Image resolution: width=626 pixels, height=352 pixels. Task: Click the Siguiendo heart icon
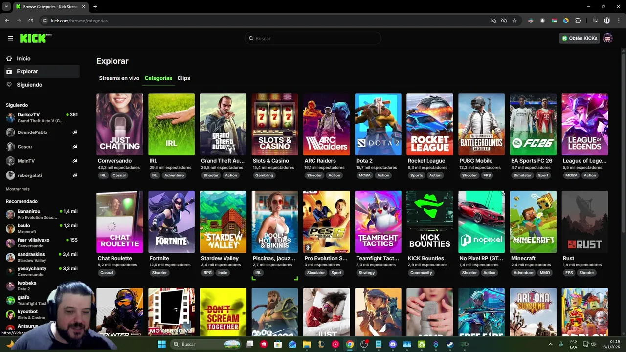click(9, 85)
